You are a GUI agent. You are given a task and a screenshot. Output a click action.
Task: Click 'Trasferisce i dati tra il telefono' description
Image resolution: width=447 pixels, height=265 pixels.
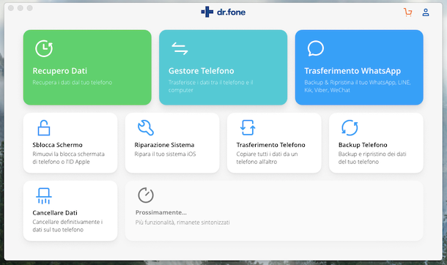pyautogui.click(x=210, y=86)
